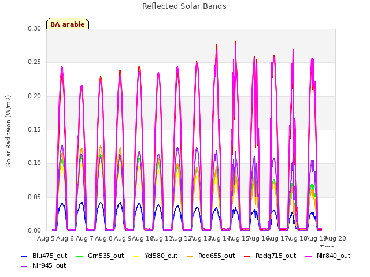
Task: Click the Aug 8 x-axis date label
Action: click(103, 238)
